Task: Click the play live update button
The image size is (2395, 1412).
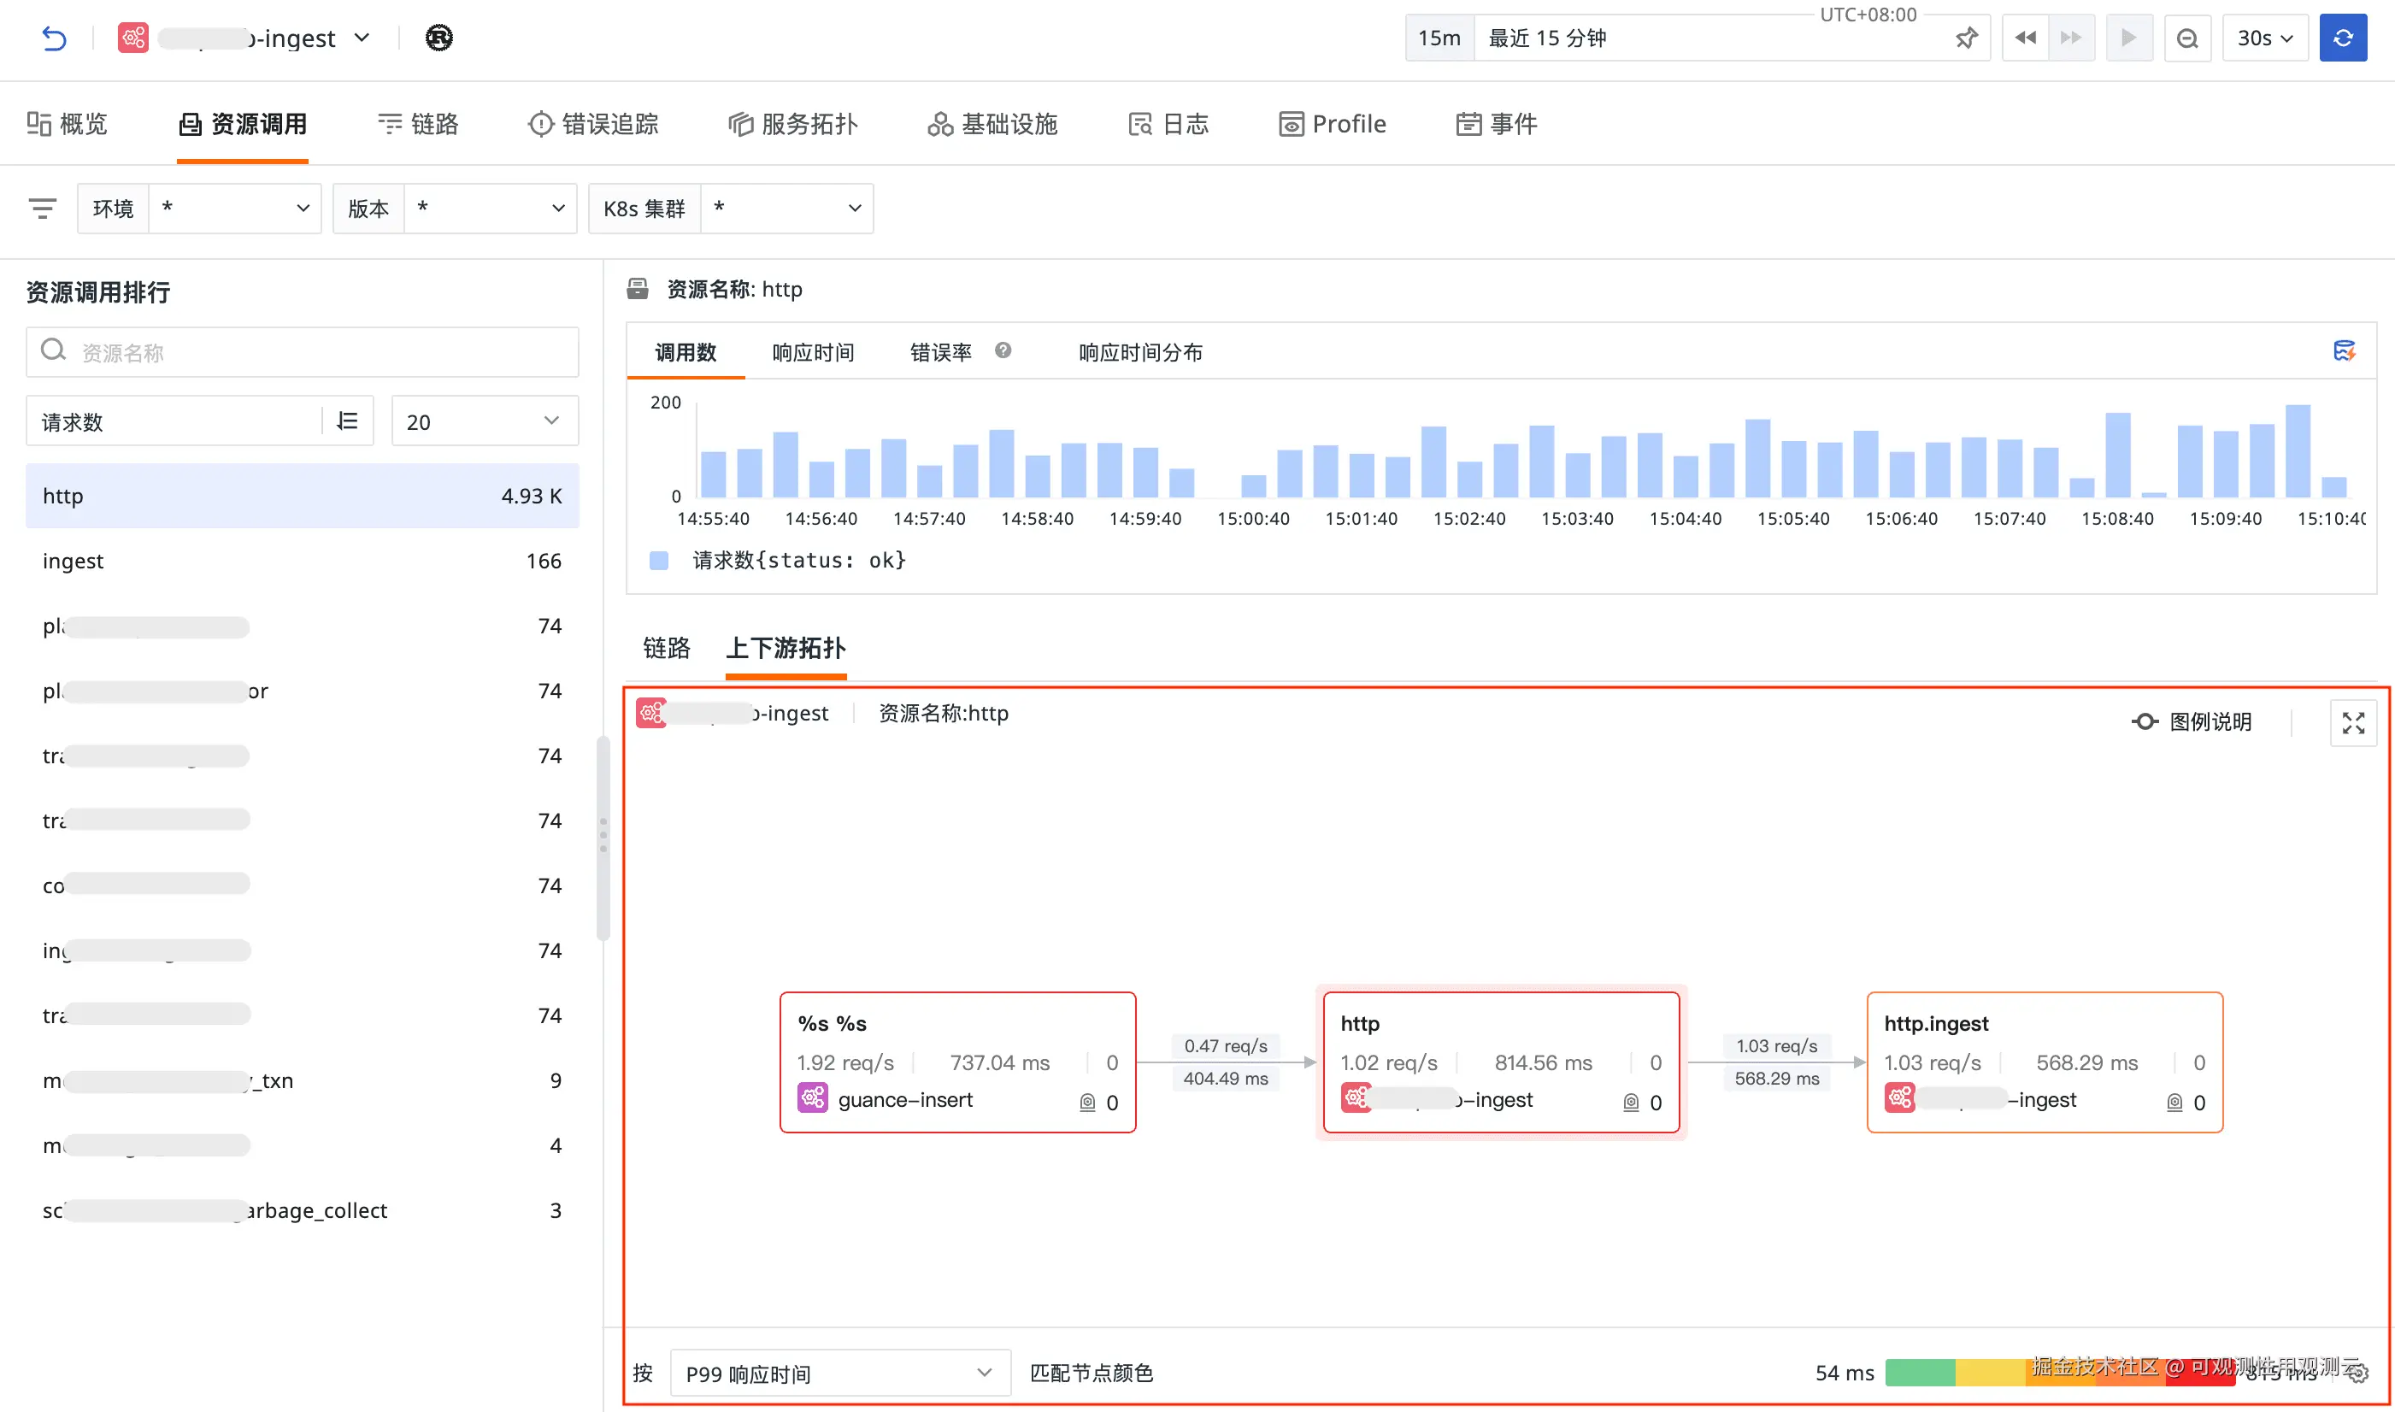Action: 2128,38
